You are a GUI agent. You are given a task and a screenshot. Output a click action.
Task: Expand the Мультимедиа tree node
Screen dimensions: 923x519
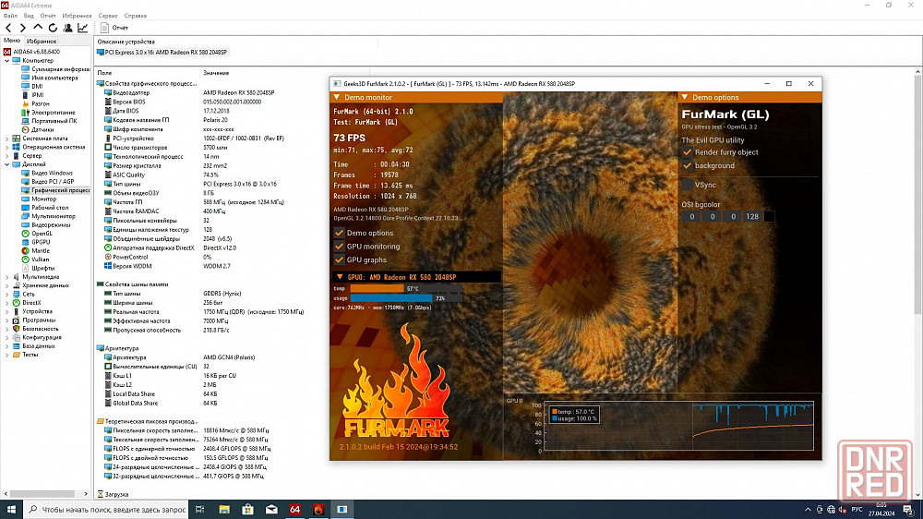(7, 277)
